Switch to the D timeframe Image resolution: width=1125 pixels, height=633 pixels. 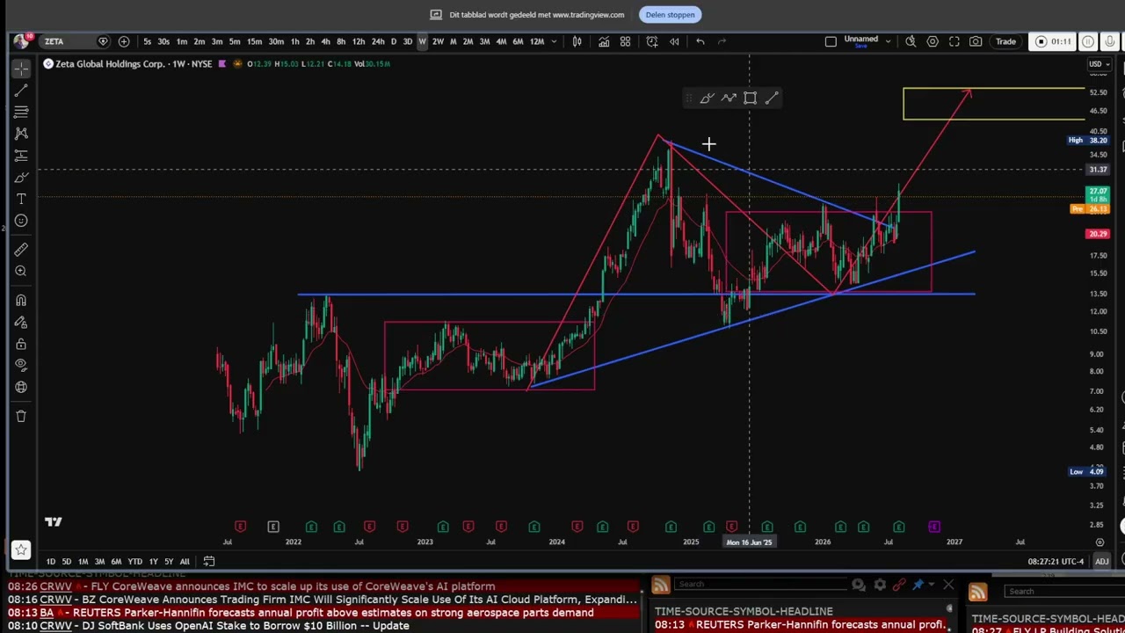pos(393,41)
